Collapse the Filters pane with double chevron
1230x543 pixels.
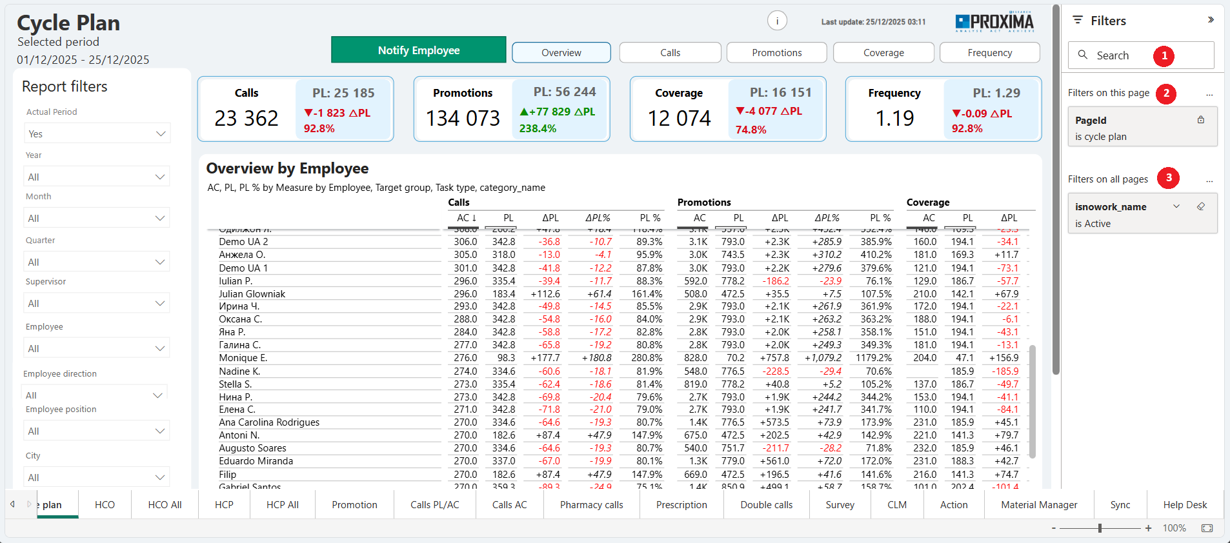click(1211, 20)
